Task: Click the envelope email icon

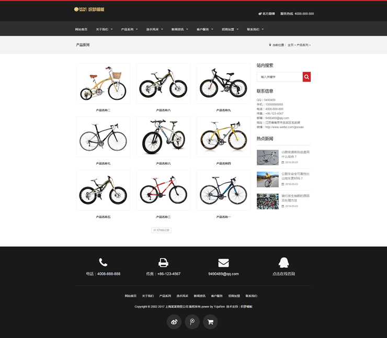Action: (x=223, y=263)
